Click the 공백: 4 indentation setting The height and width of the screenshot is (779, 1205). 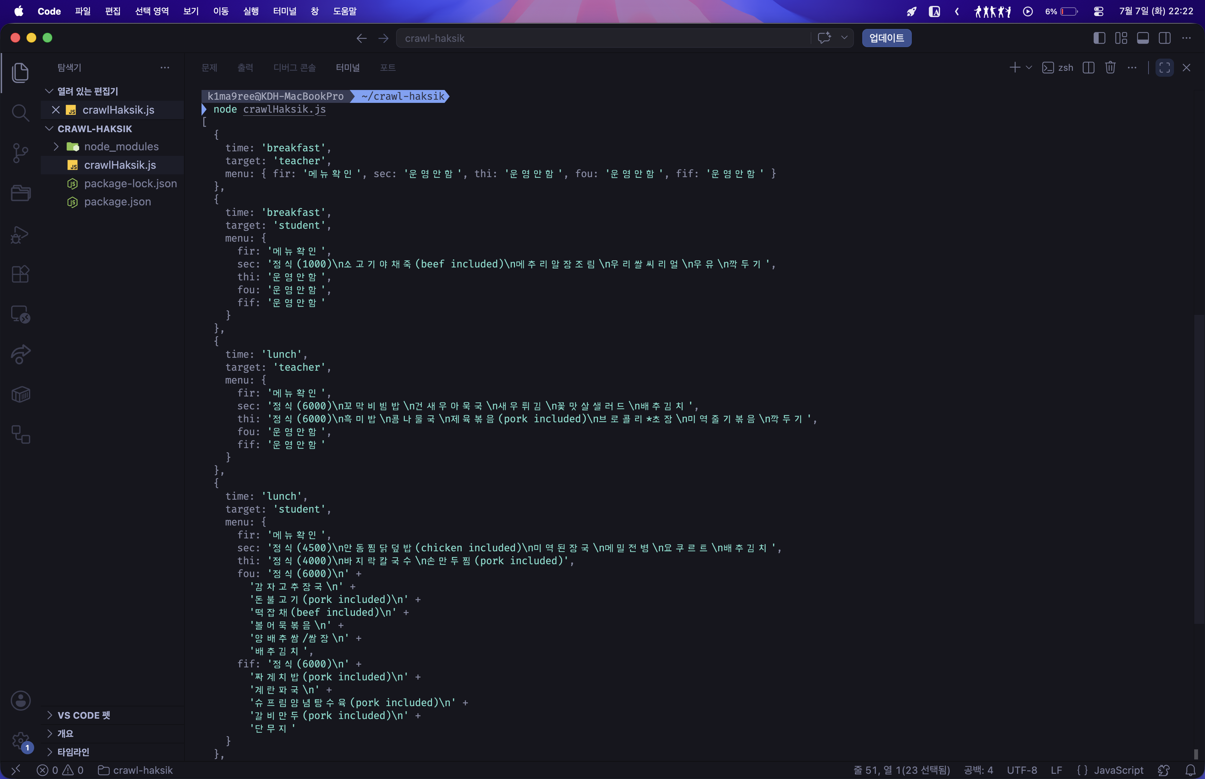pos(978,770)
